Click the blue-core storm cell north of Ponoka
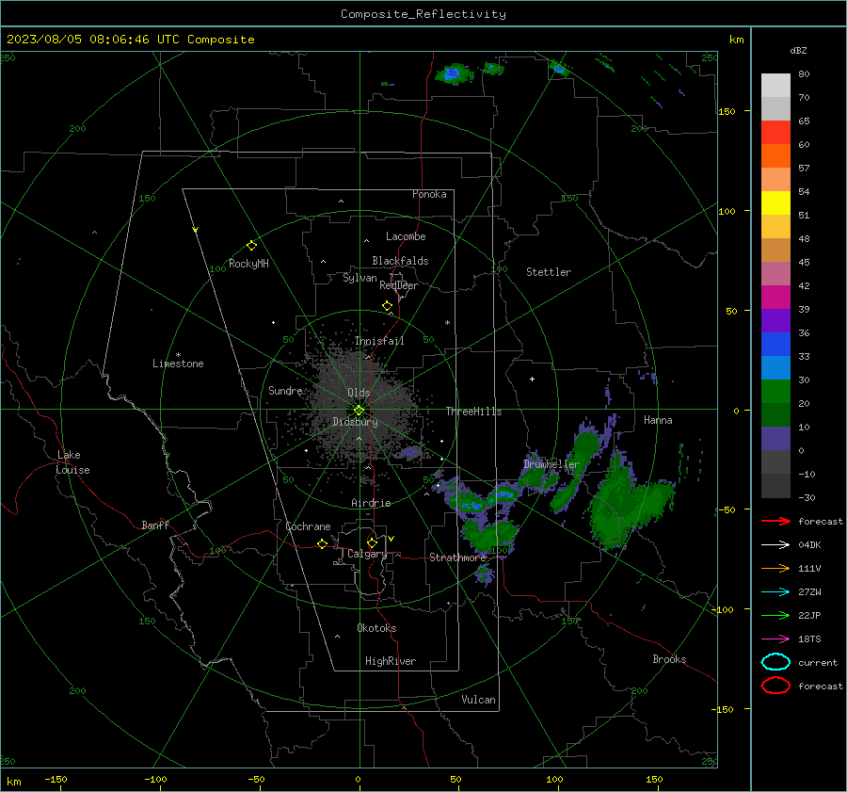Screen dimensions: 847x792 pos(453,73)
